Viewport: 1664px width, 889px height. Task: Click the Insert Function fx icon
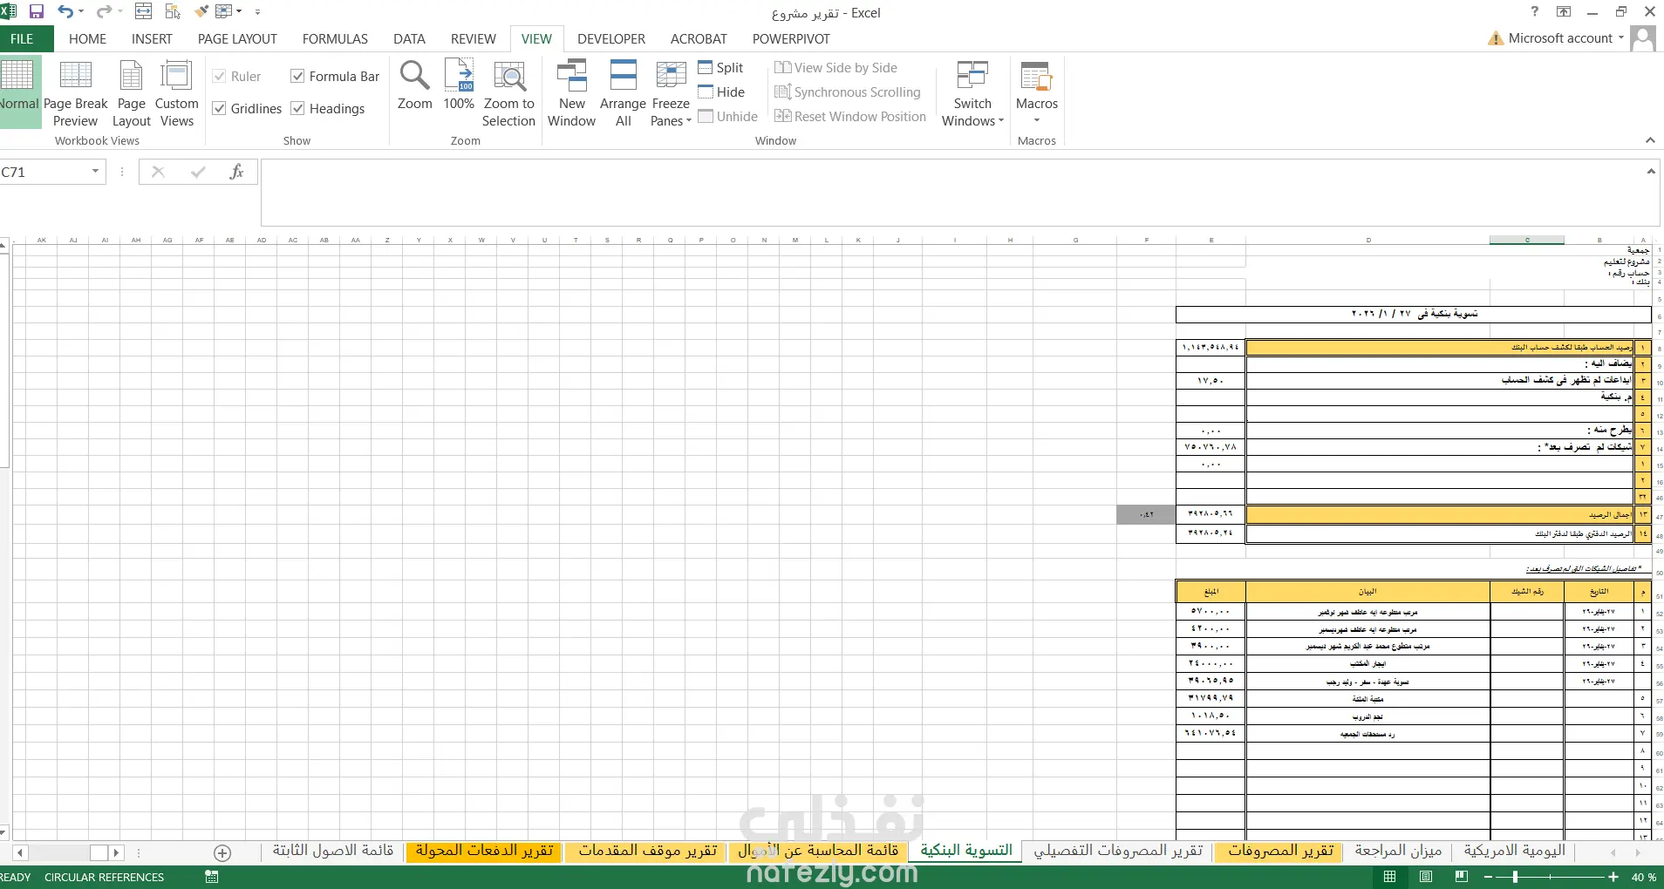[236, 172]
